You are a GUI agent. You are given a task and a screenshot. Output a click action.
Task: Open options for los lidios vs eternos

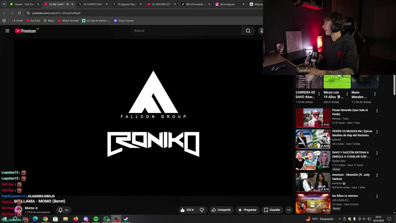coord(377,196)
